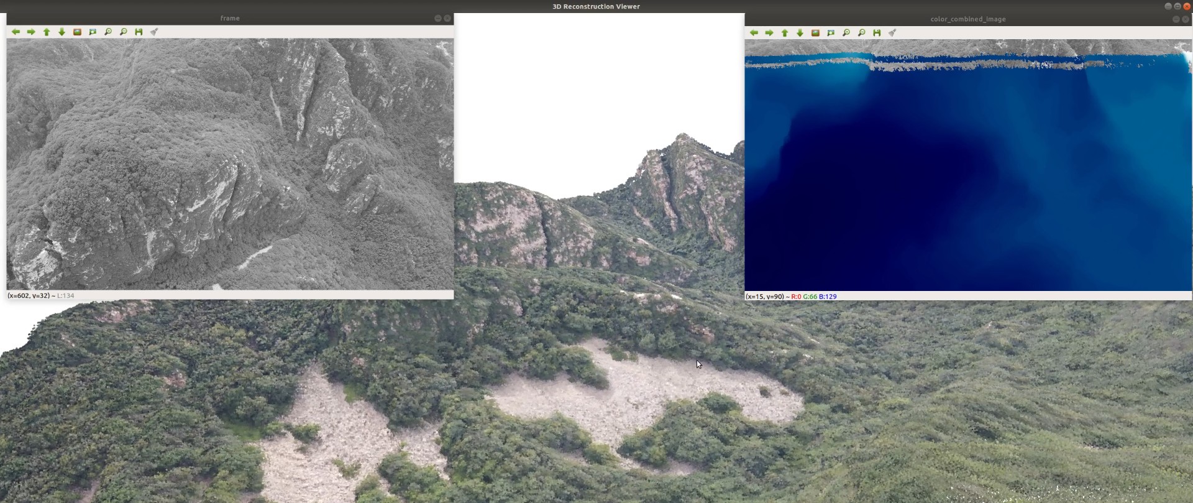Fit image to window in frame toolbar
Image resolution: width=1193 pixels, height=503 pixels.
[x=93, y=32]
